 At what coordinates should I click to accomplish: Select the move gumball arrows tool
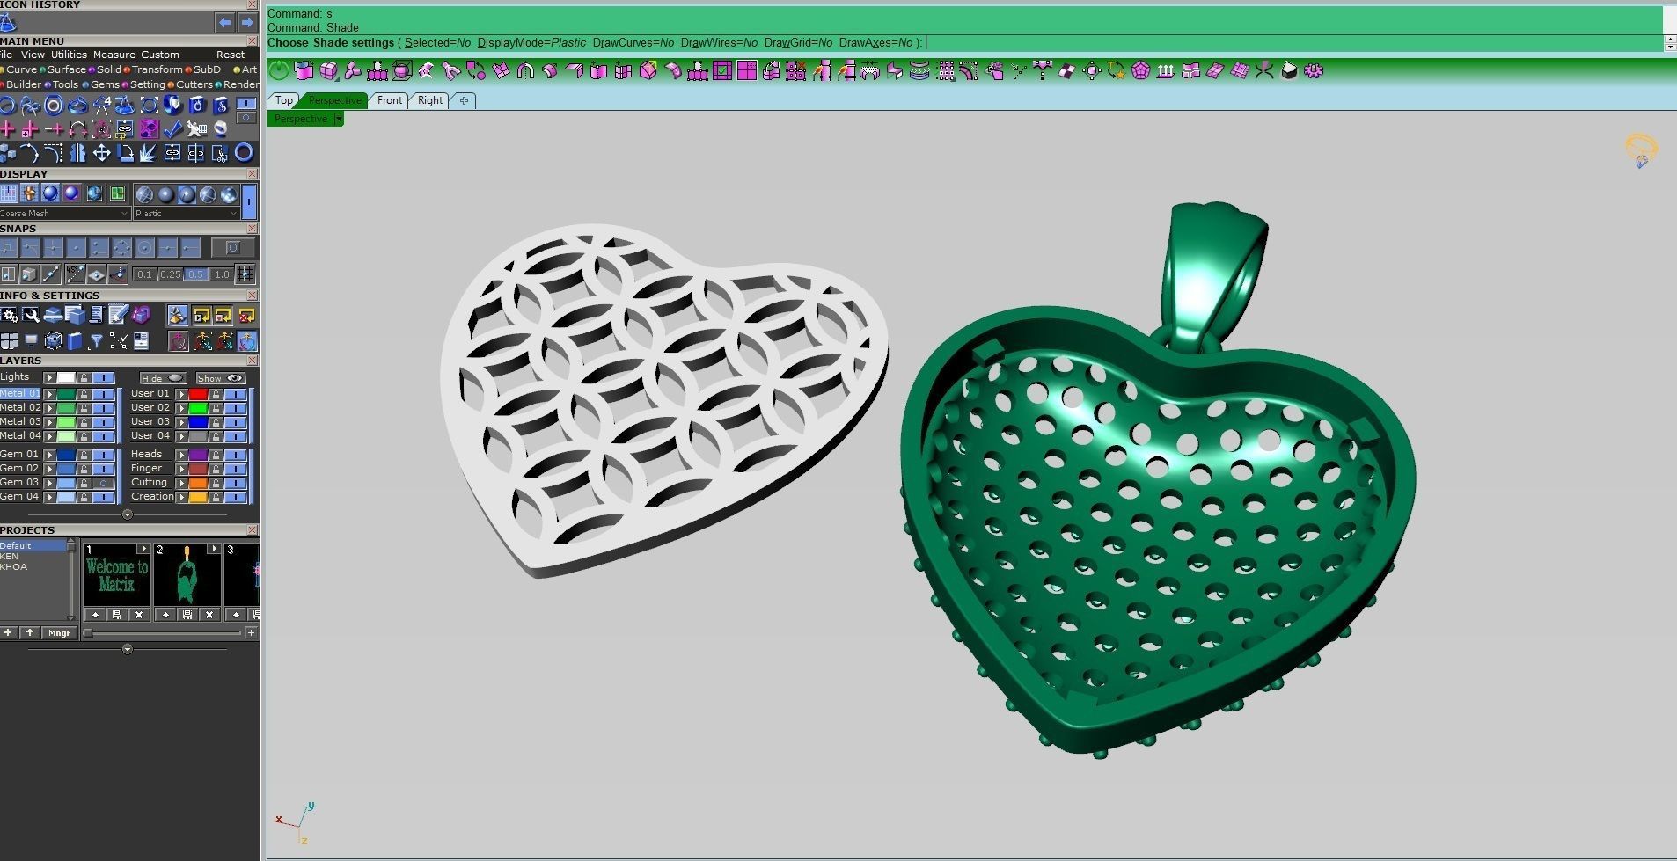pos(102,153)
